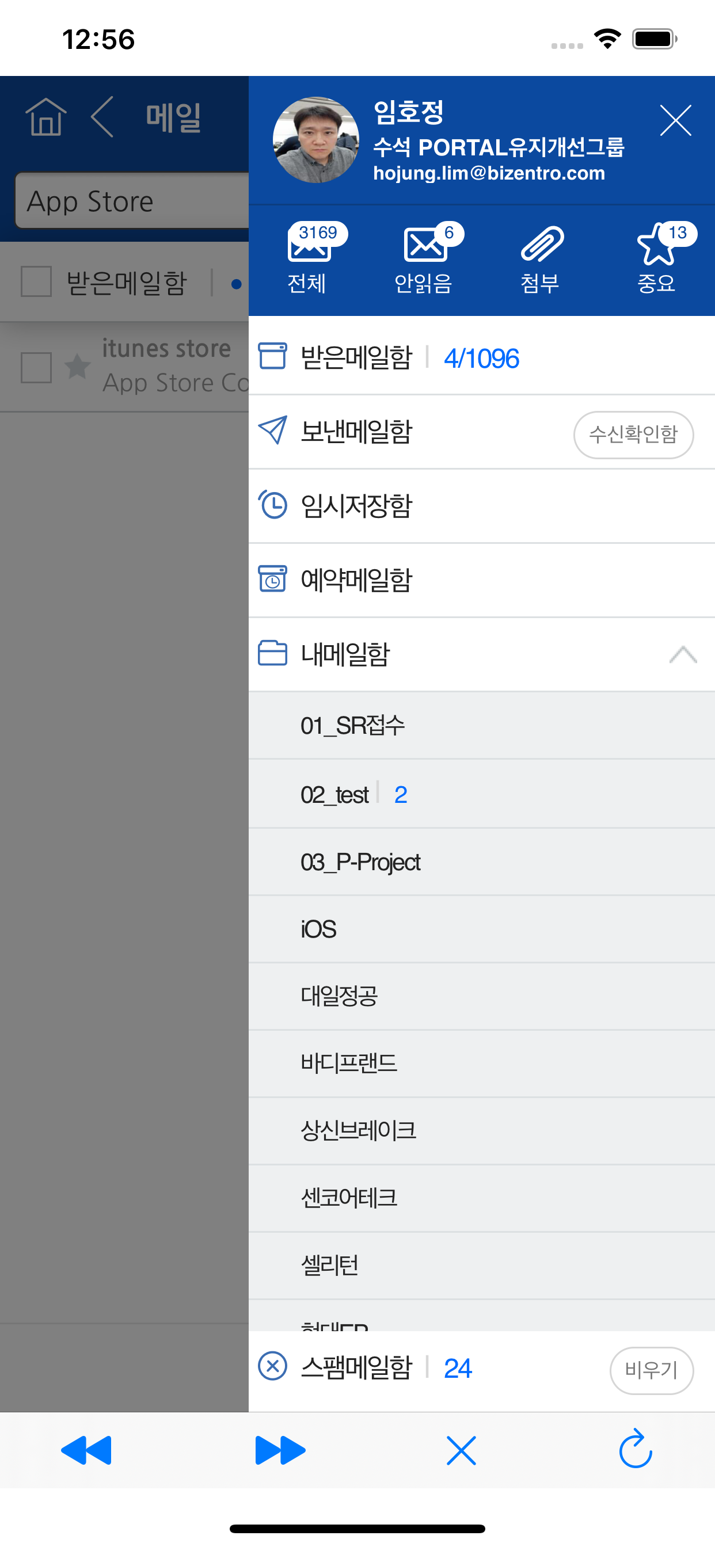Collapse the 내메일함 folder list chevron
This screenshot has height=1547, width=715.
click(x=683, y=654)
